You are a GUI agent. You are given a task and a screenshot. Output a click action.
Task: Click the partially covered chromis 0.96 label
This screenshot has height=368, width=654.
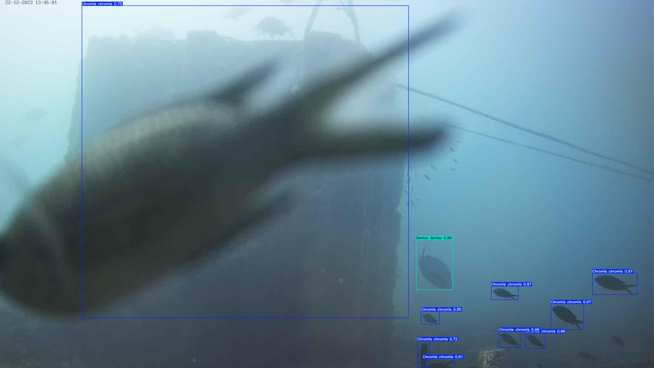click(x=553, y=331)
